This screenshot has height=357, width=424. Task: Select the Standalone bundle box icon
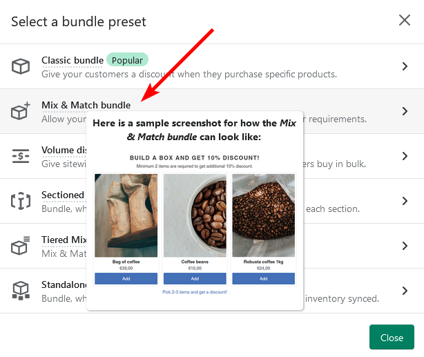coord(21,291)
